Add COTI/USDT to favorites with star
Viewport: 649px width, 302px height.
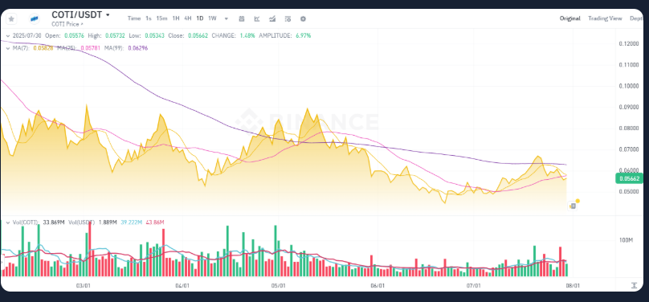[x=11, y=19]
